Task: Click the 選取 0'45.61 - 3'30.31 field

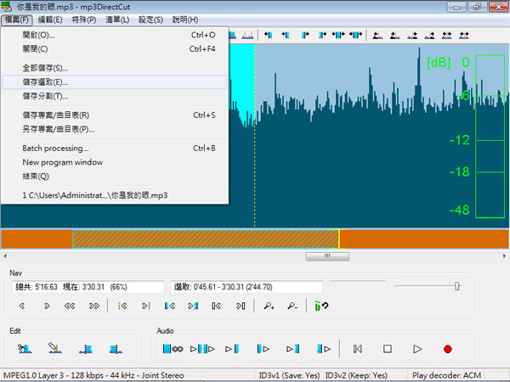Action: click(246, 287)
